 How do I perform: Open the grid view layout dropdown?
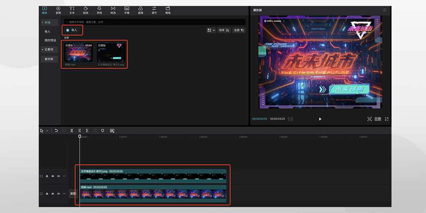(211, 30)
